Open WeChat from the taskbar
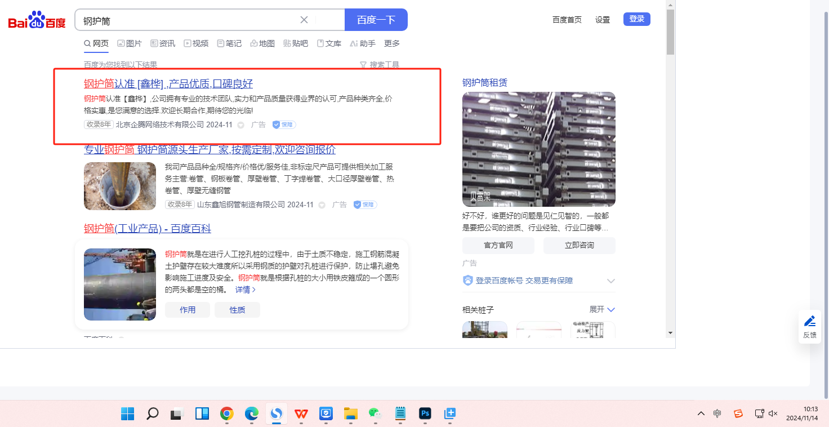Viewport: 829px width, 427px height. tap(375, 414)
